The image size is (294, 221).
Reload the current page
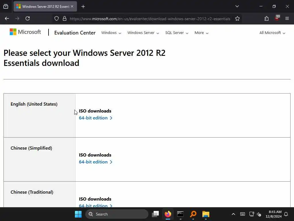[x=28, y=18]
